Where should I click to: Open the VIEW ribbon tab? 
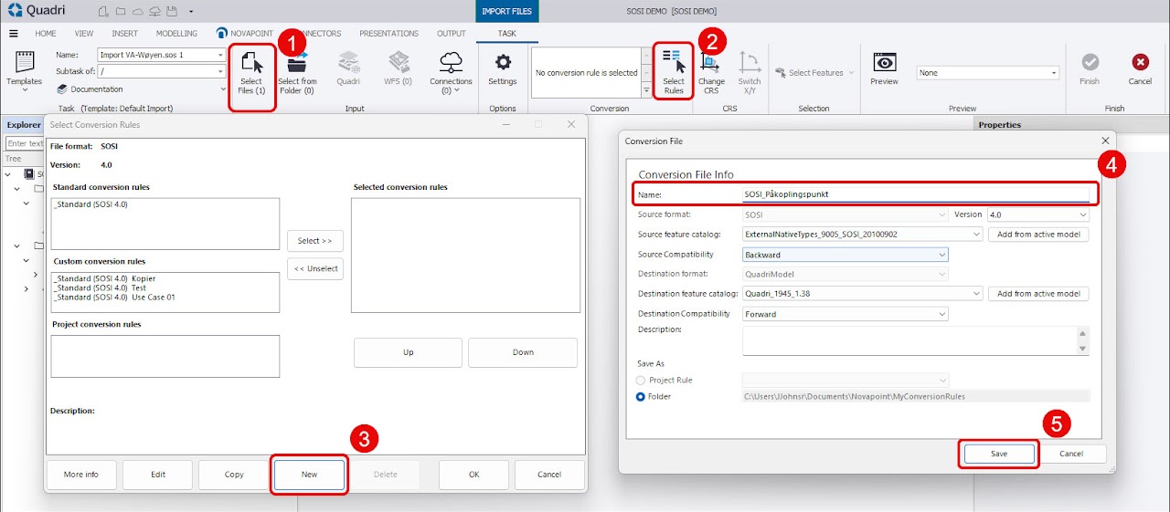pos(84,34)
